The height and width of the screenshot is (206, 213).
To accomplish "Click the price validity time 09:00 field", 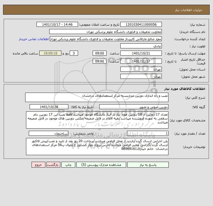I will coord(100,61).
